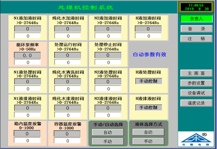Click the white input field for 容器温度报警
217x149 pixels.
click(67, 141)
